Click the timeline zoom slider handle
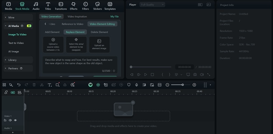Image resolution: width=273 pixels, height=134 pixels. coord(183,85)
